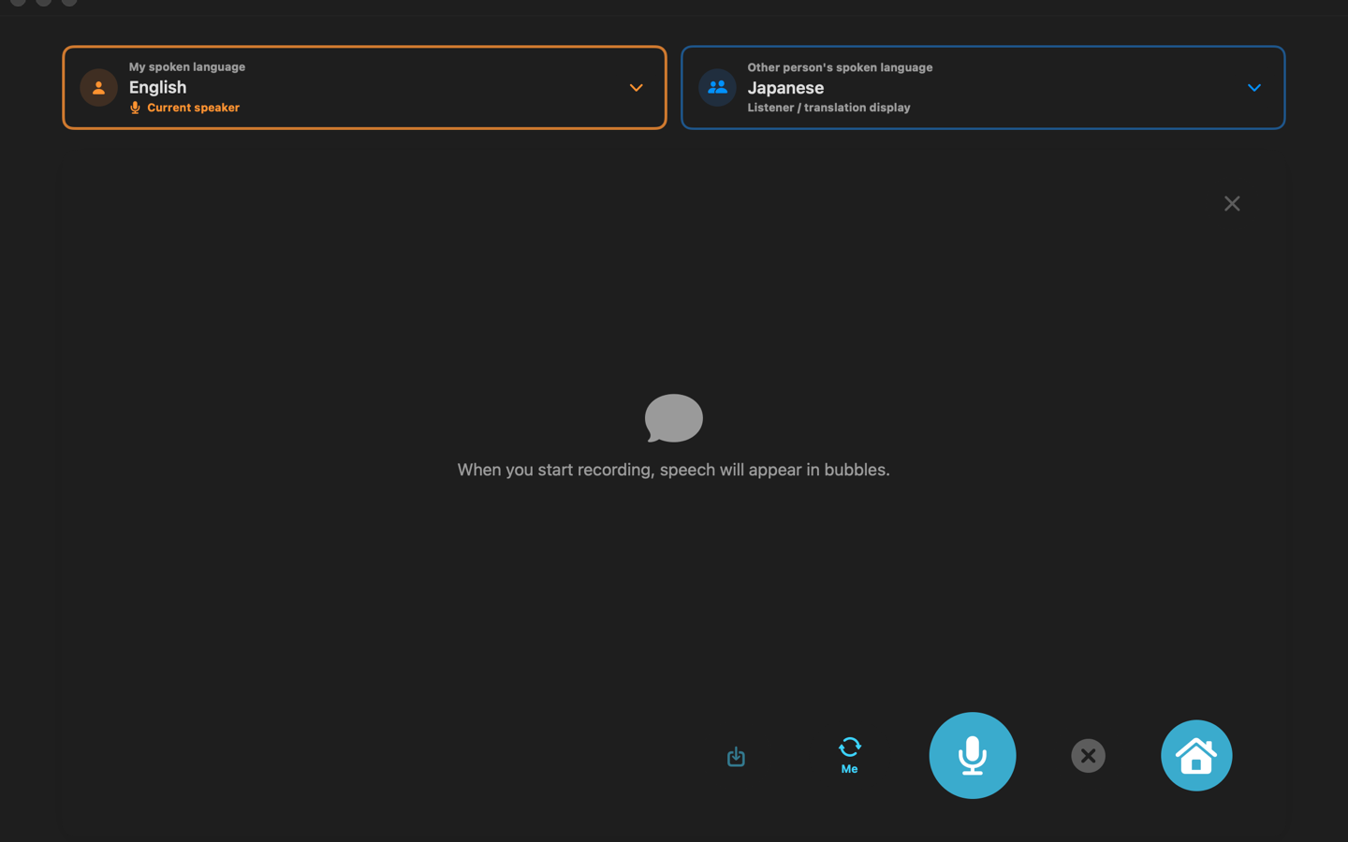1348x842 pixels.
Task: Click the blue two-person avatar icon
Action: coord(717,87)
